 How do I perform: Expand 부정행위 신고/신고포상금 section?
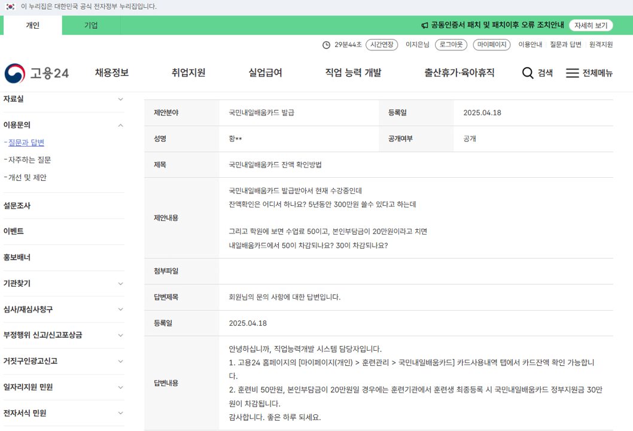click(x=63, y=335)
